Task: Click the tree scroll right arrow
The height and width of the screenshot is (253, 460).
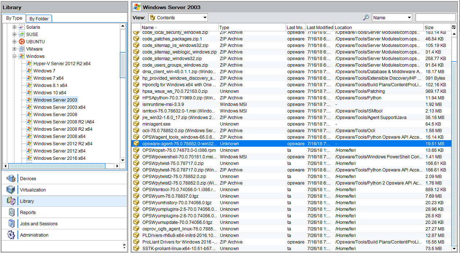Action: 117,166
